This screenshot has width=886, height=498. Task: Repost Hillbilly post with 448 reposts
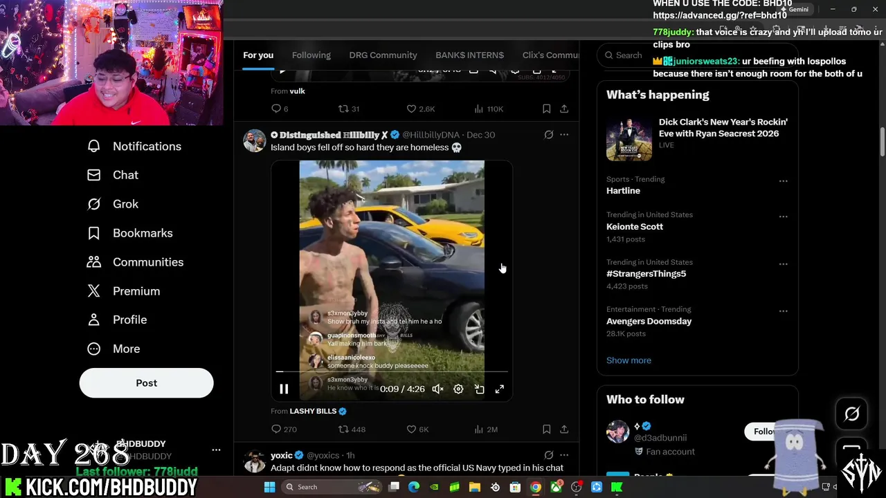tap(352, 430)
